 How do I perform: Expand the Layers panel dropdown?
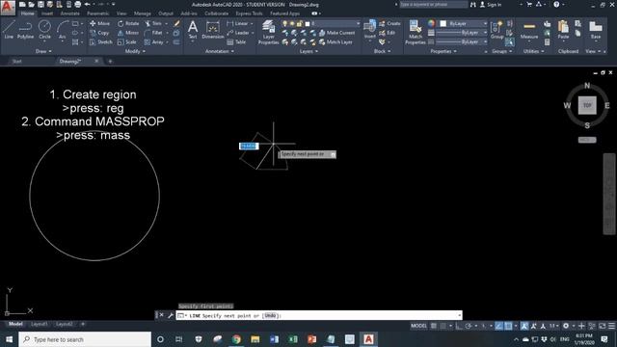coord(308,51)
